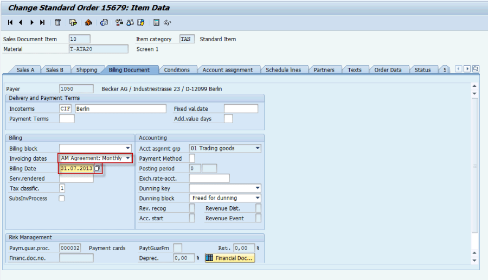This screenshot has width=488, height=280.
Task: Click the Item category field TAN
Action: 187,39
